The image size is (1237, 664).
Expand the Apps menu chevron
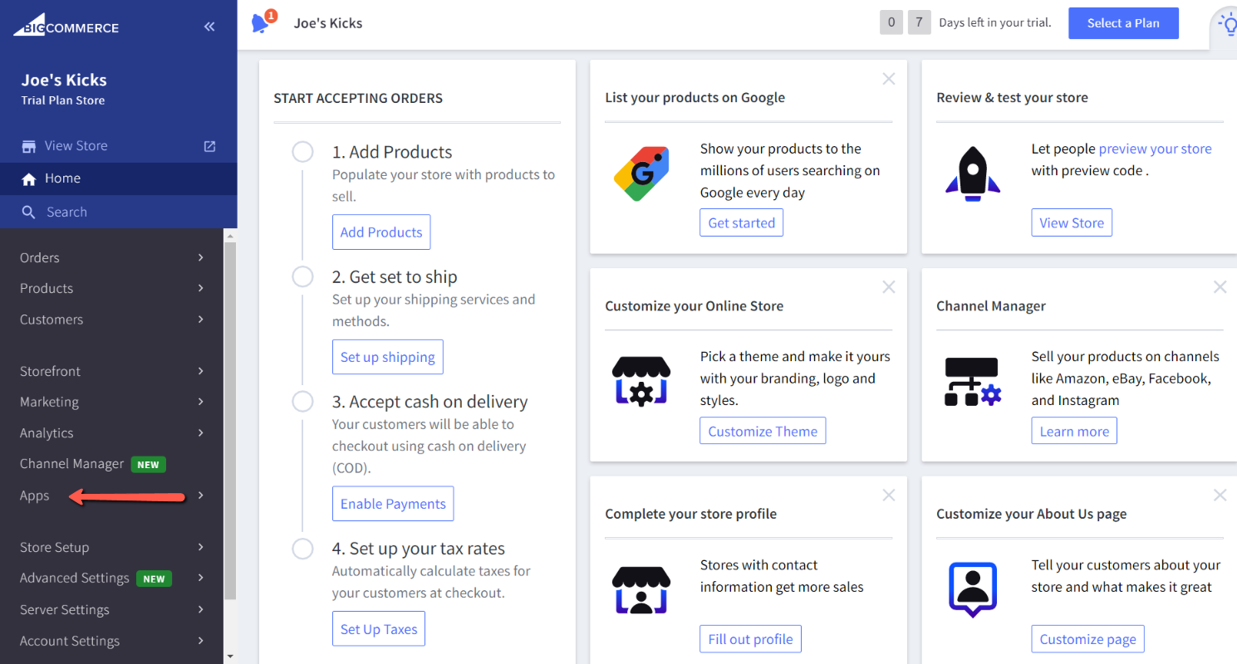pos(201,496)
